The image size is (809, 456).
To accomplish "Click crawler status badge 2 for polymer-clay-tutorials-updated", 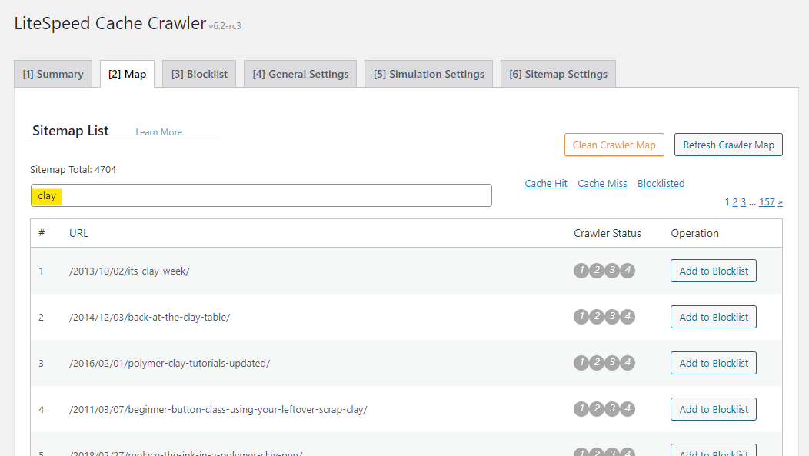I will click(x=597, y=363).
